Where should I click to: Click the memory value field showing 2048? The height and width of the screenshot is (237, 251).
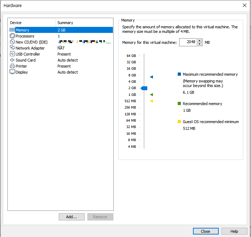(188, 42)
